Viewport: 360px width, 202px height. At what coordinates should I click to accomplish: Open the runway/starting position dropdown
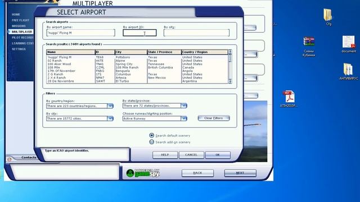184,118
